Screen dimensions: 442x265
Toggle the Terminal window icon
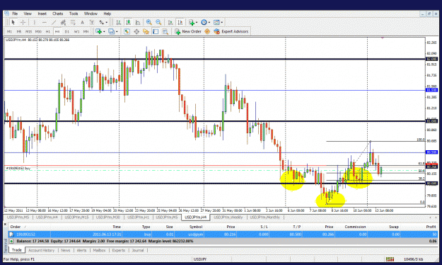pyautogui.click(x=156, y=31)
